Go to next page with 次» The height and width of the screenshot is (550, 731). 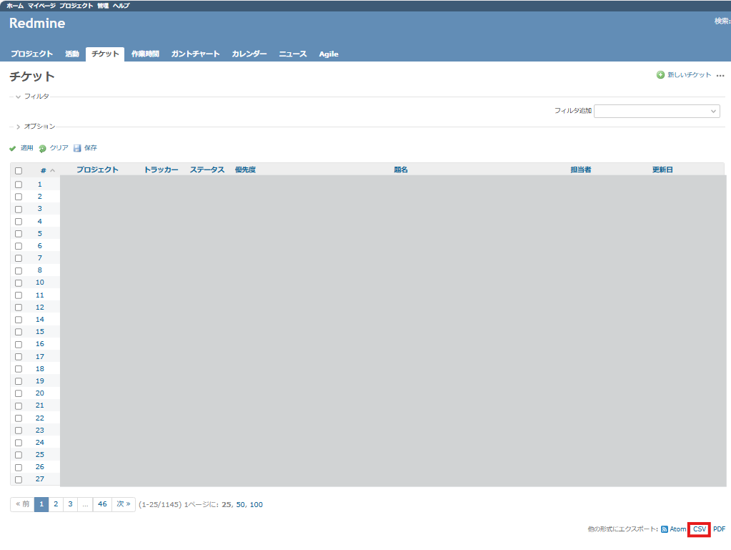(x=123, y=504)
